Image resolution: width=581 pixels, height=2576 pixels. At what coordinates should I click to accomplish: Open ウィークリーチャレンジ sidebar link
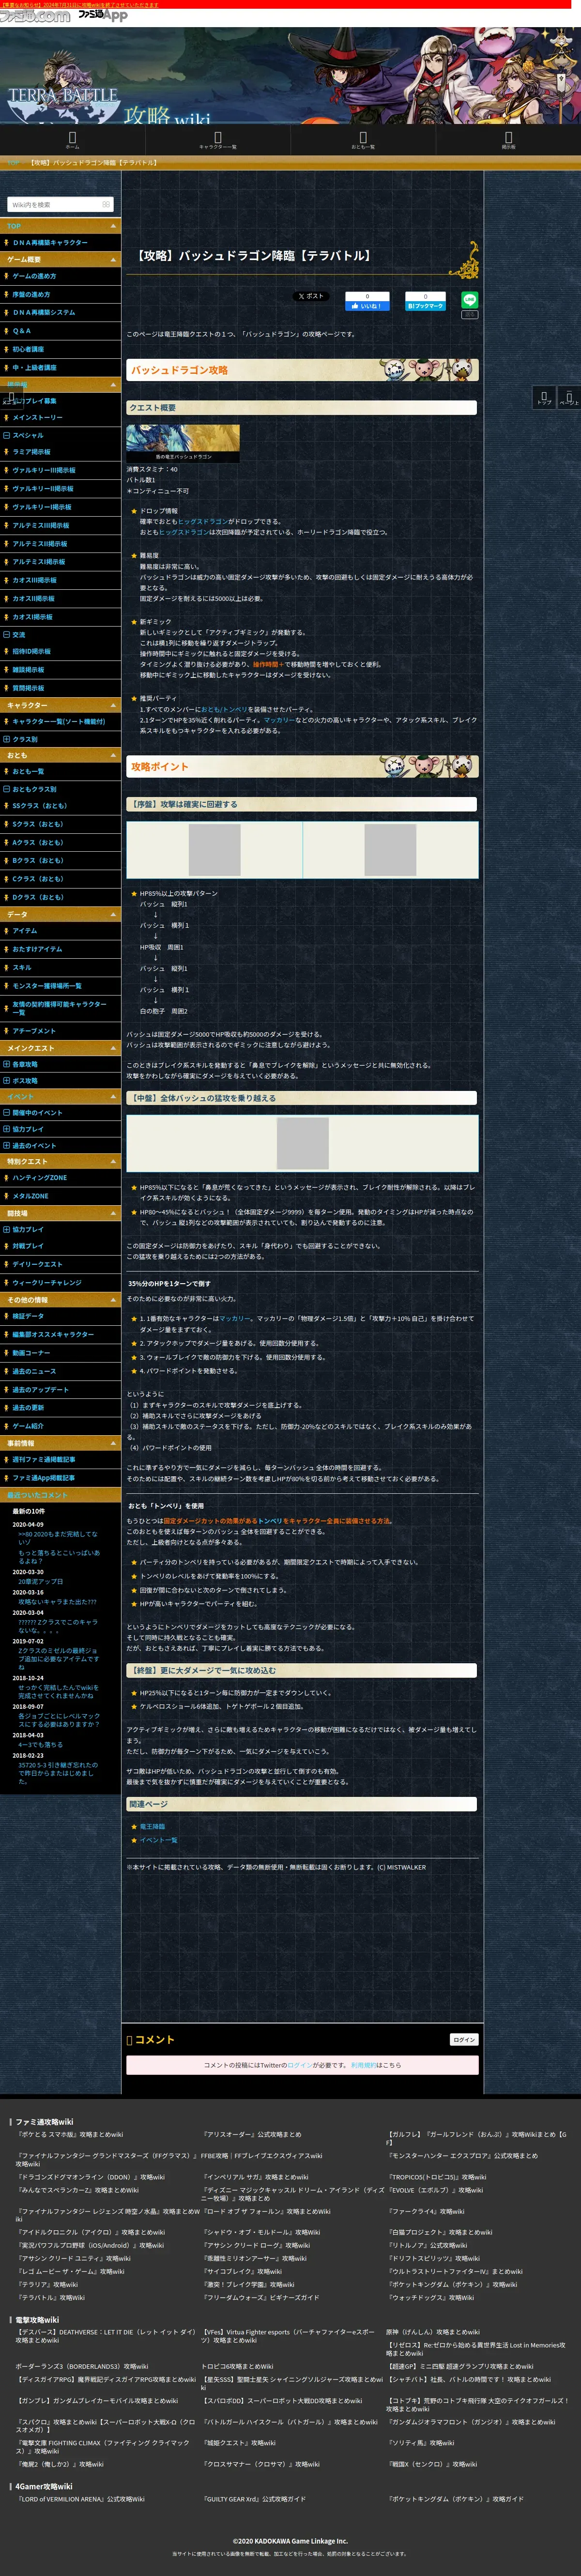point(47,1283)
